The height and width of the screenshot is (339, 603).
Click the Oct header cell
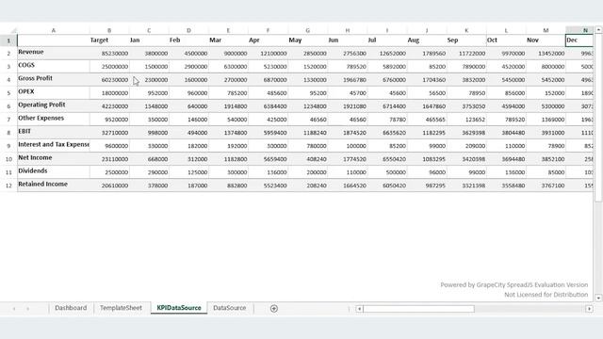506,40
